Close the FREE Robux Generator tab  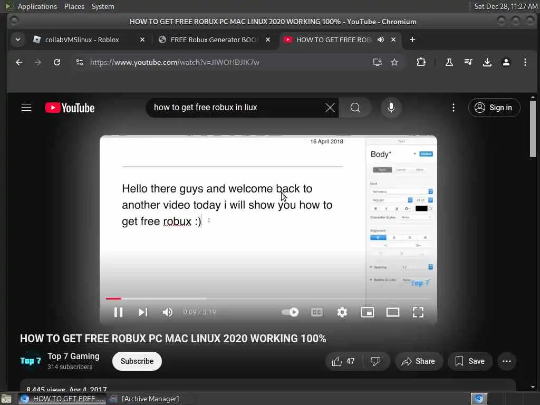click(x=267, y=40)
